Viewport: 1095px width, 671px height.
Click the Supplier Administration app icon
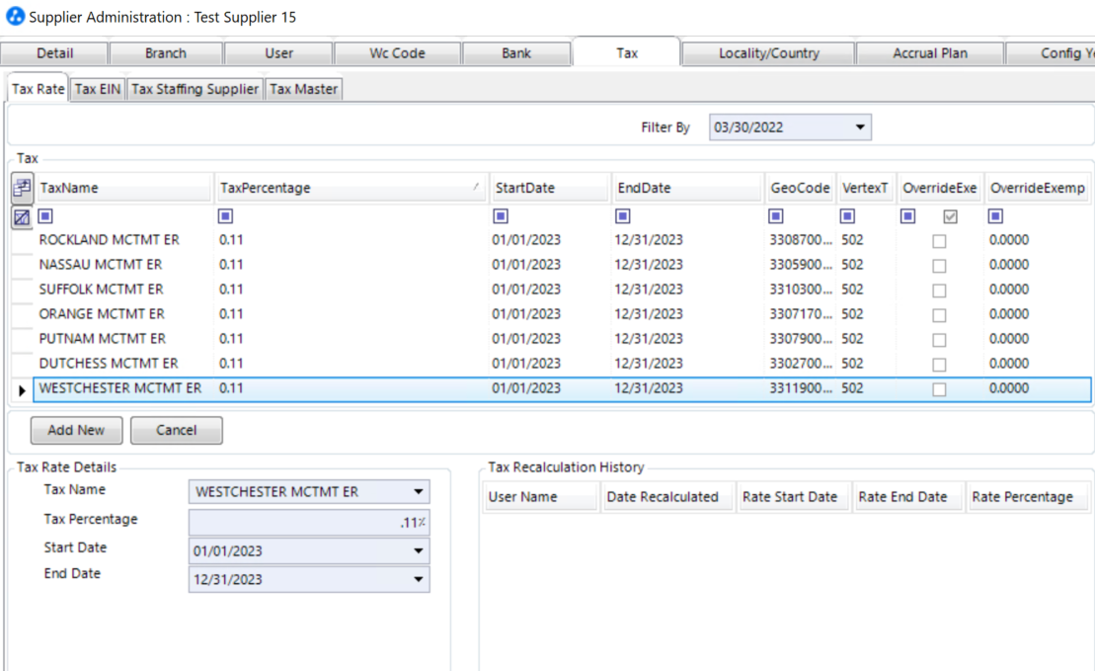click(15, 16)
